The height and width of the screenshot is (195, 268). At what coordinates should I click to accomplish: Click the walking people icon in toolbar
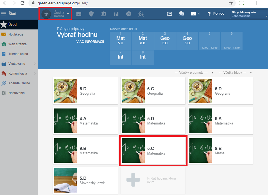pyautogui.click(x=141, y=14)
